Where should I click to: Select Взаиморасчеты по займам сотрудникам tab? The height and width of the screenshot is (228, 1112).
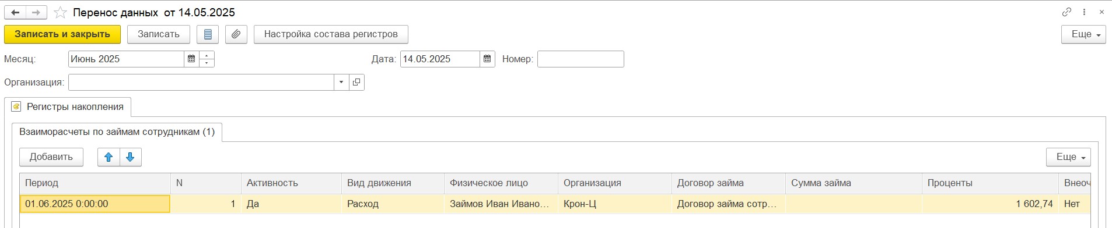(117, 132)
